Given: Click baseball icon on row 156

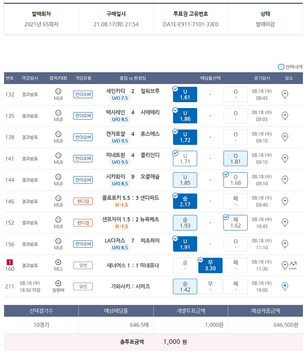Looking at the screenshot, I should click(58, 241).
